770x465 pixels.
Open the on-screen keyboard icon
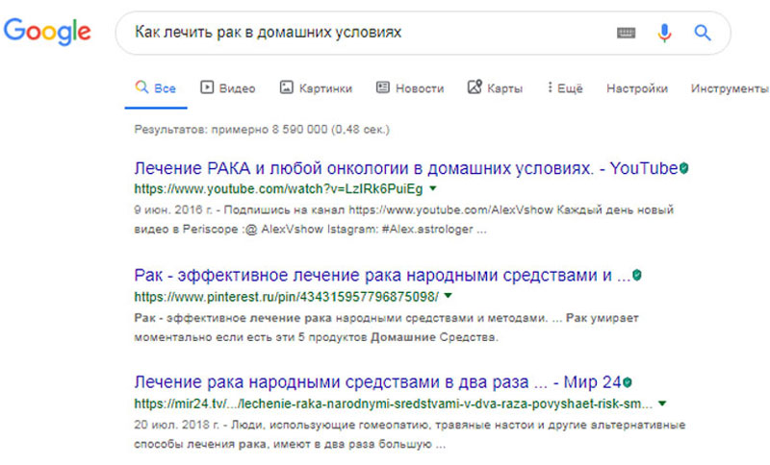[x=626, y=33]
